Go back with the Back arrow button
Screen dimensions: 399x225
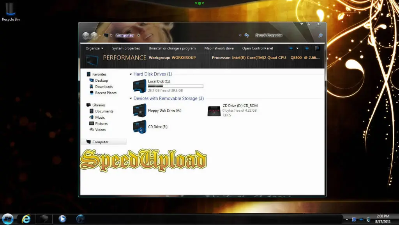tap(86, 35)
